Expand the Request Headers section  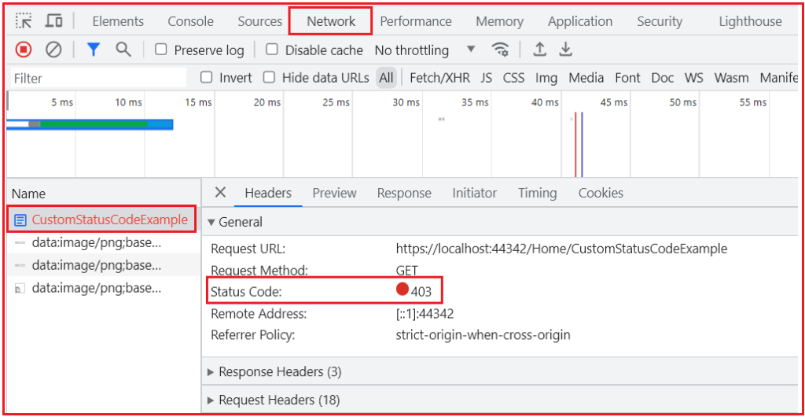pos(273,400)
